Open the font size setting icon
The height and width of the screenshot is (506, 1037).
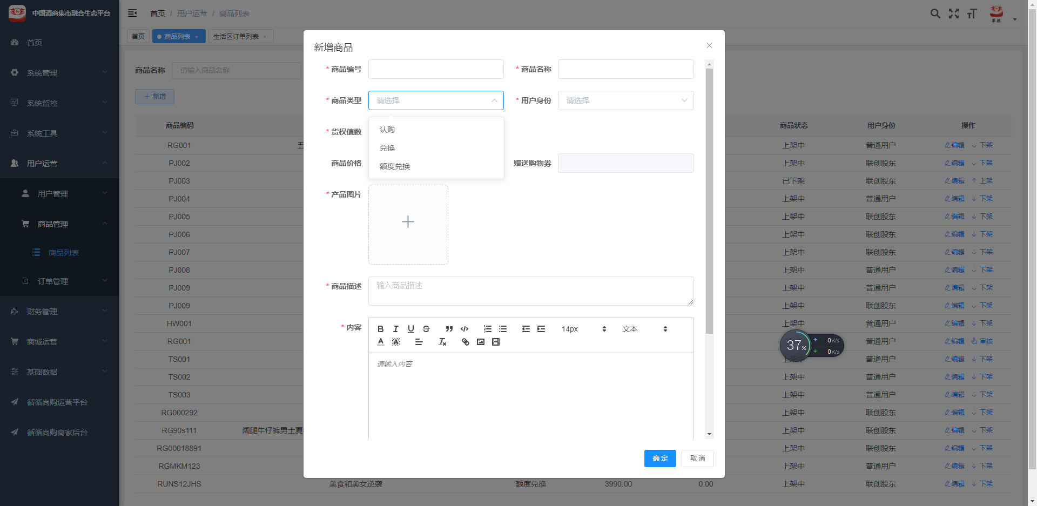[x=972, y=14]
